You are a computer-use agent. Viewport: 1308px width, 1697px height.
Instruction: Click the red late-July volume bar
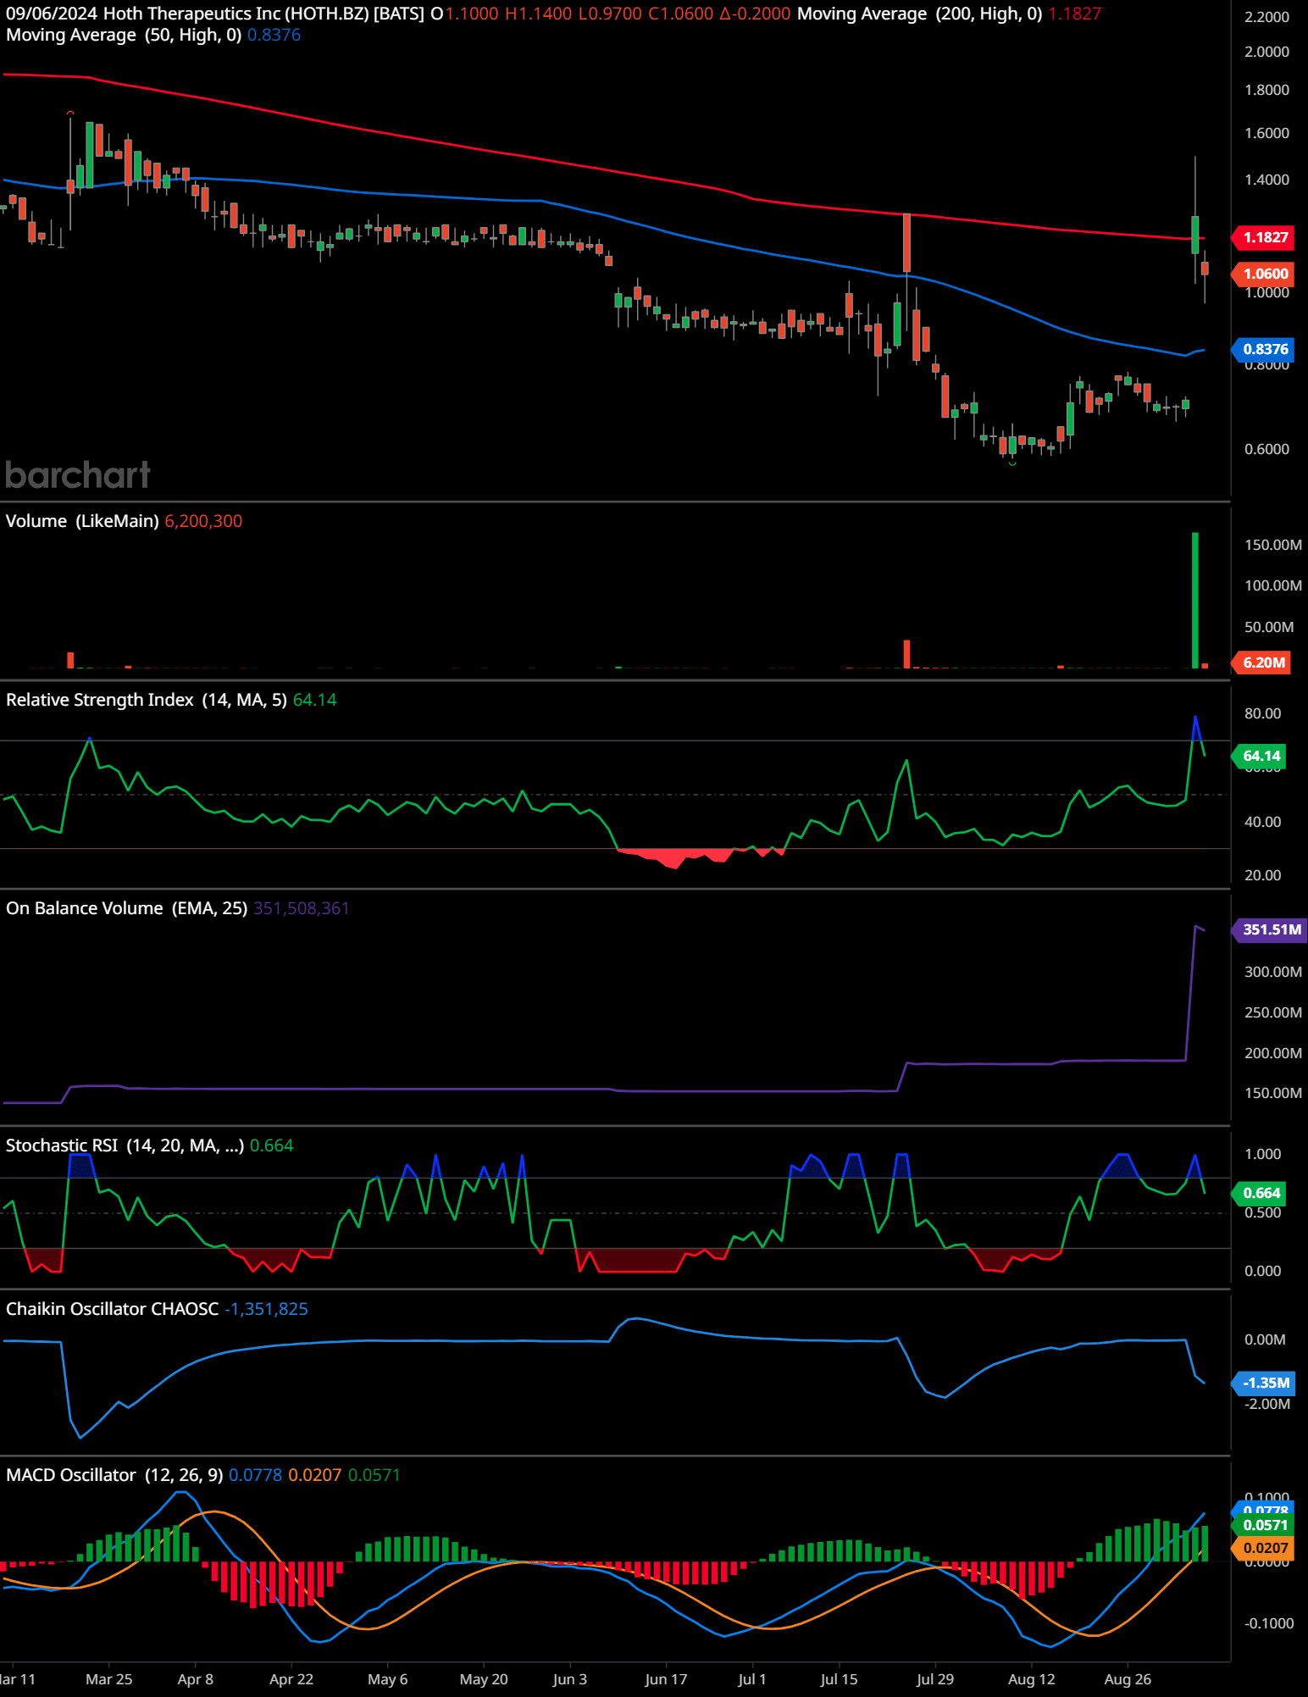pos(906,654)
